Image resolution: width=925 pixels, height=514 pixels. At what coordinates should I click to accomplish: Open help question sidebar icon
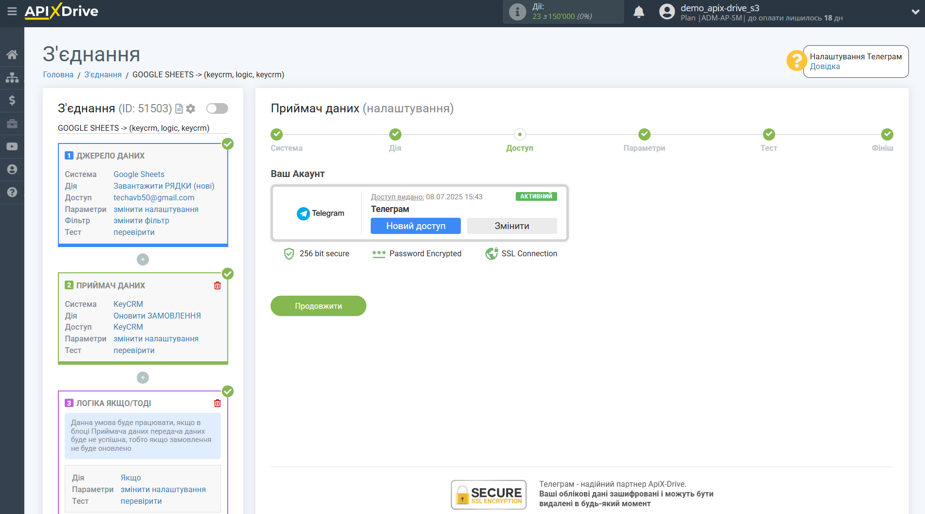[12, 192]
